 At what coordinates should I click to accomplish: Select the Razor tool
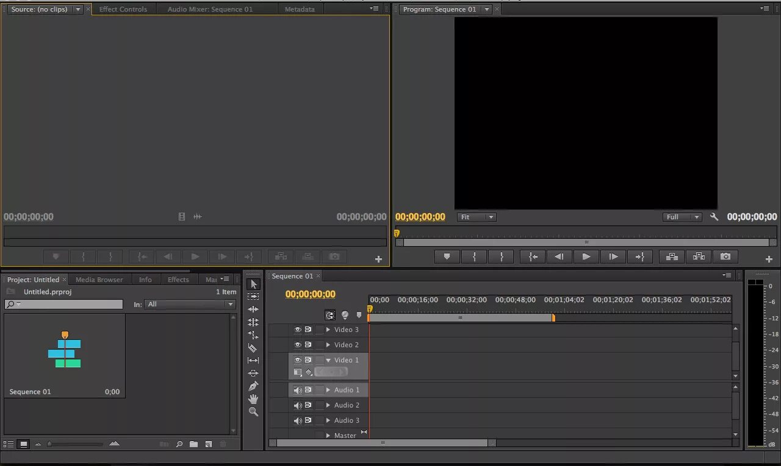pos(253,348)
